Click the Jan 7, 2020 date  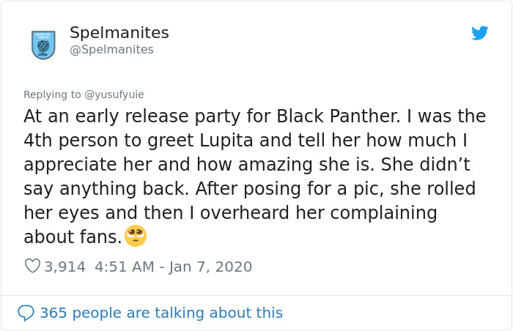(x=212, y=267)
